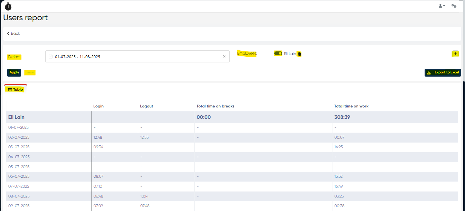Open the user account menu
Screen dimensions: 465x211
tap(441, 6)
